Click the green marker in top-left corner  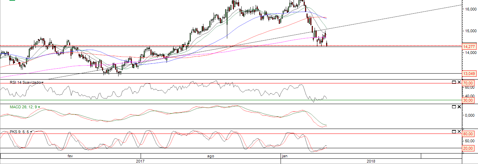click(x=12, y=0)
